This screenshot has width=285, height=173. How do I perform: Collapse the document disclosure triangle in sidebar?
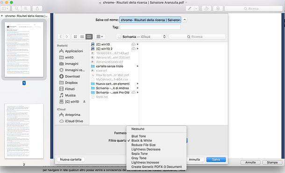(x=2, y=16)
